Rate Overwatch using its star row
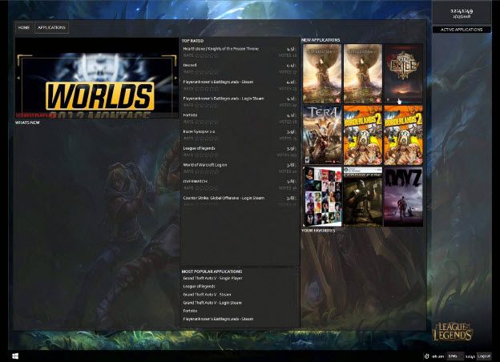The height and width of the screenshot is (362, 500). (x=206, y=188)
